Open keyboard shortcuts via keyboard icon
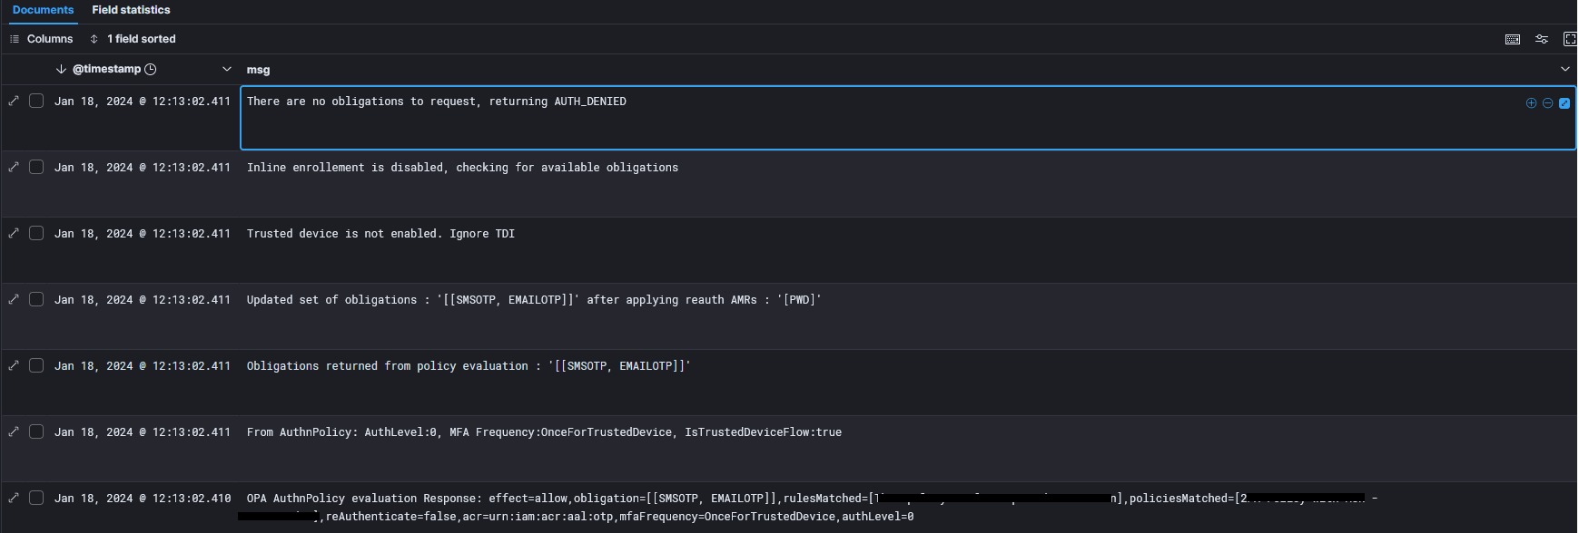 [x=1513, y=39]
